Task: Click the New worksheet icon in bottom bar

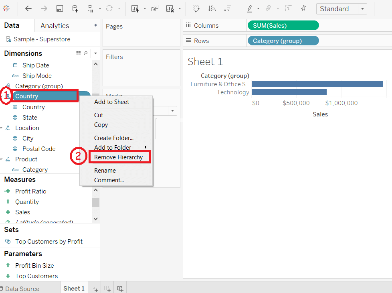Action: pos(95,289)
